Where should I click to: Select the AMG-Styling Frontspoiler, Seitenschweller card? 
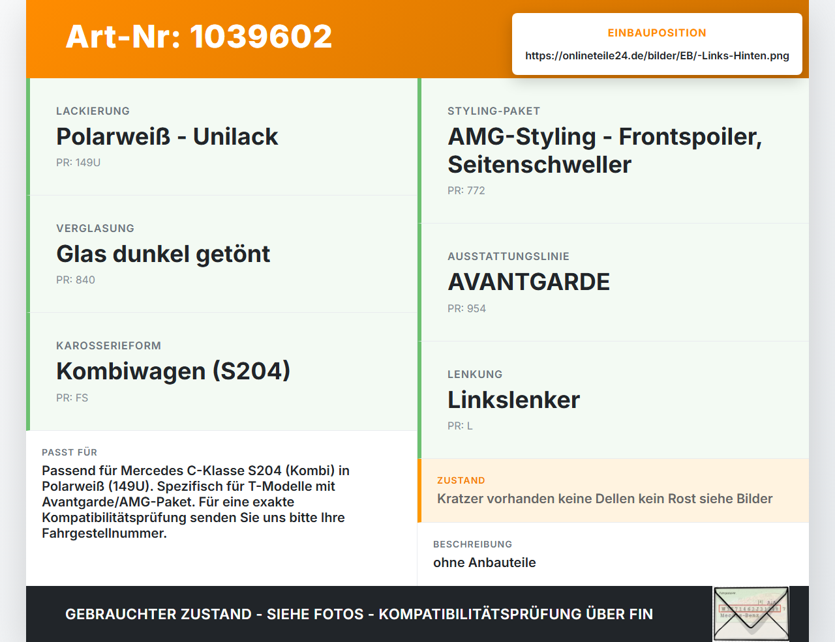click(613, 151)
